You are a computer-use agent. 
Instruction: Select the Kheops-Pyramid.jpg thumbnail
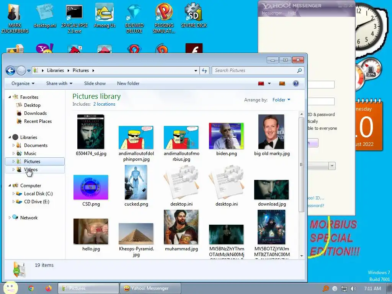click(136, 234)
